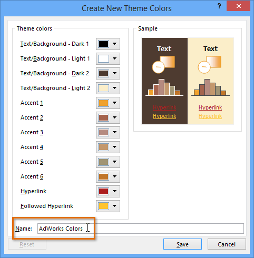Click the Text/Background - Dark 2 label
Viewport: 254px width, 258px height.
(x=55, y=73)
